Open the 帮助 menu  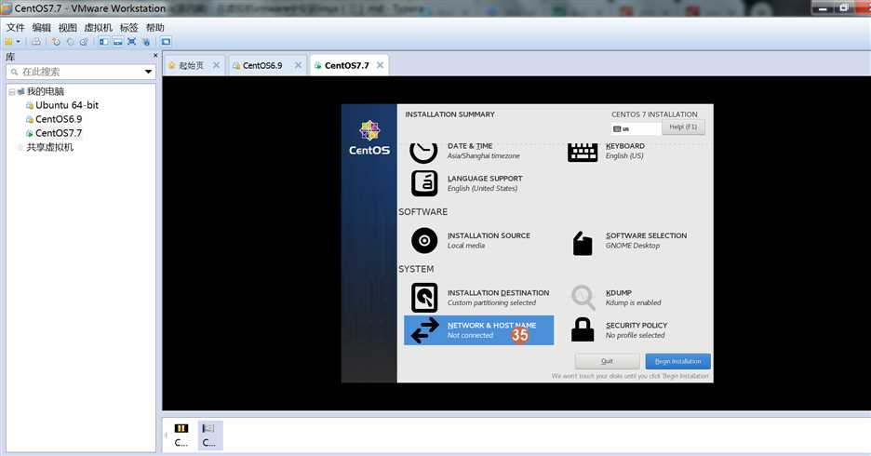click(155, 27)
